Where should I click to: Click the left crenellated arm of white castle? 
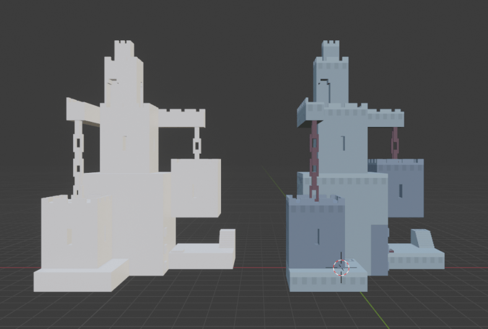[82, 110]
